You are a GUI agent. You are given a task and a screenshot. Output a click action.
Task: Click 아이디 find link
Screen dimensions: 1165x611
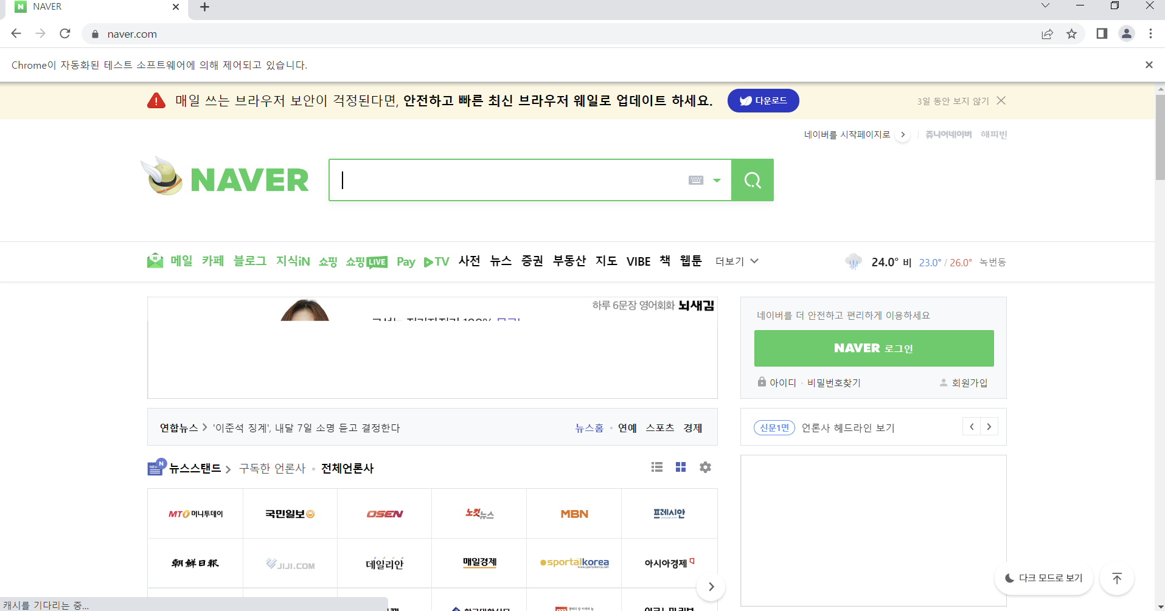click(782, 382)
